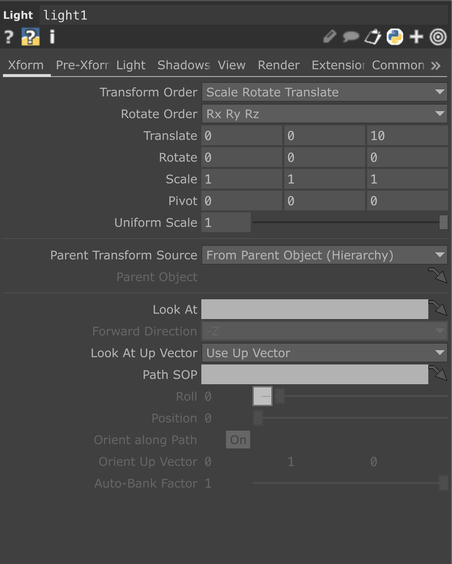
Task: Open the Look At Up Vector dropdown
Action: [x=324, y=353]
